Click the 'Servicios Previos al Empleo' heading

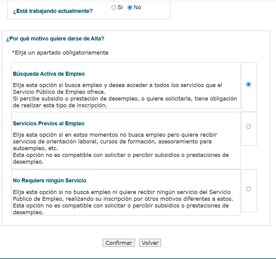(x=48, y=124)
